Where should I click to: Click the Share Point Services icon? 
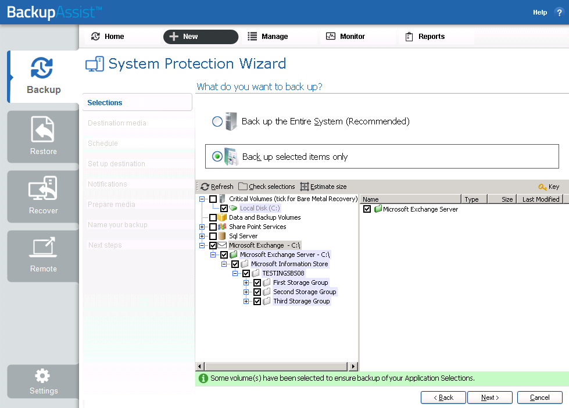pos(222,227)
